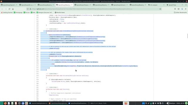Click LoadStateEventArgs on line 149
This screenshot has height=105, width=188.
73,23
